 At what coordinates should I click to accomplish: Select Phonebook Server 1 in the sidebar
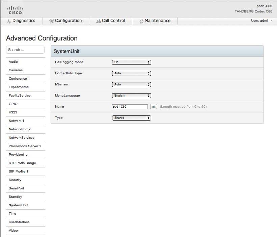[x=26, y=146]
